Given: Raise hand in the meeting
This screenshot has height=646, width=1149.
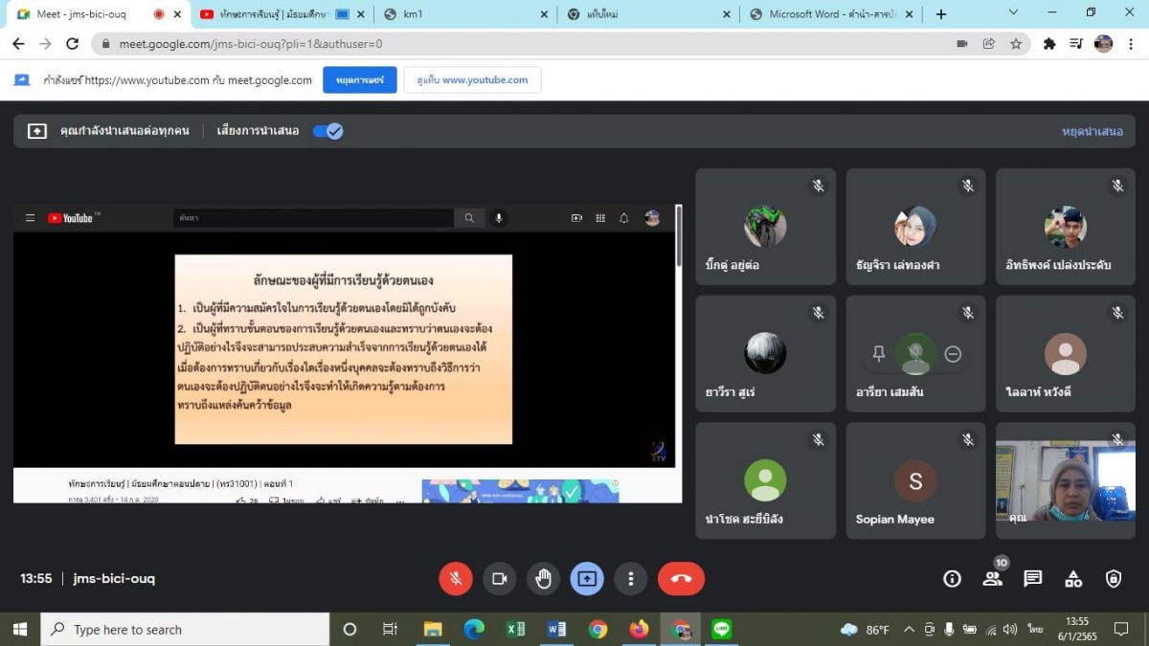Looking at the screenshot, I should pos(543,578).
